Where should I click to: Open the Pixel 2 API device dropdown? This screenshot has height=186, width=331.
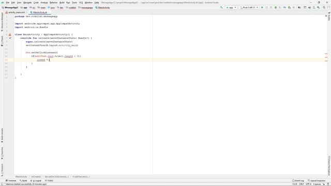click(249, 7)
